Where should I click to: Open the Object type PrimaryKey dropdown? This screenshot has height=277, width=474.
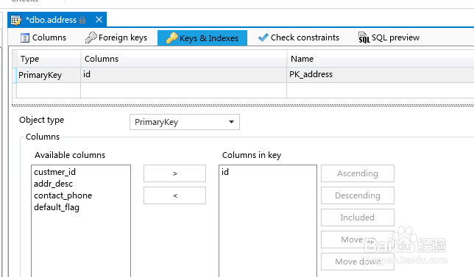[185, 122]
